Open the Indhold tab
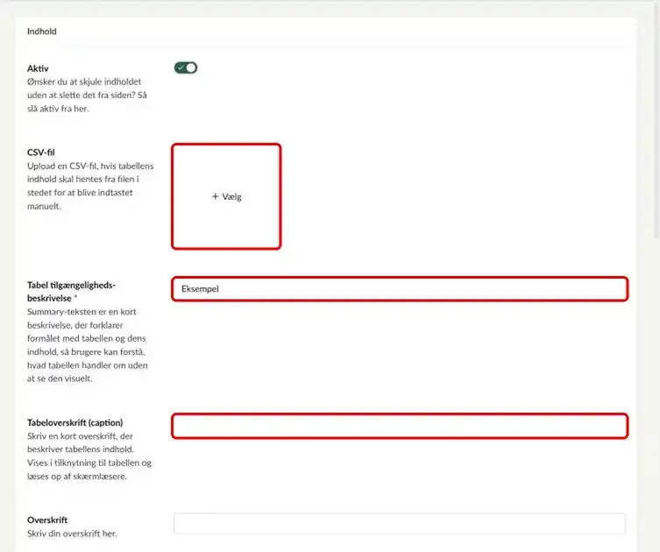660x552 pixels. click(x=42, y=32)
